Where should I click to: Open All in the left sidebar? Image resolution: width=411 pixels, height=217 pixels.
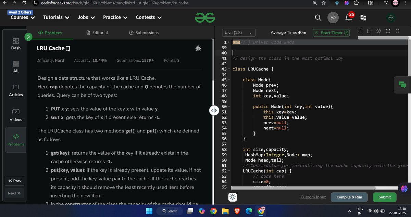coord(16,67)
